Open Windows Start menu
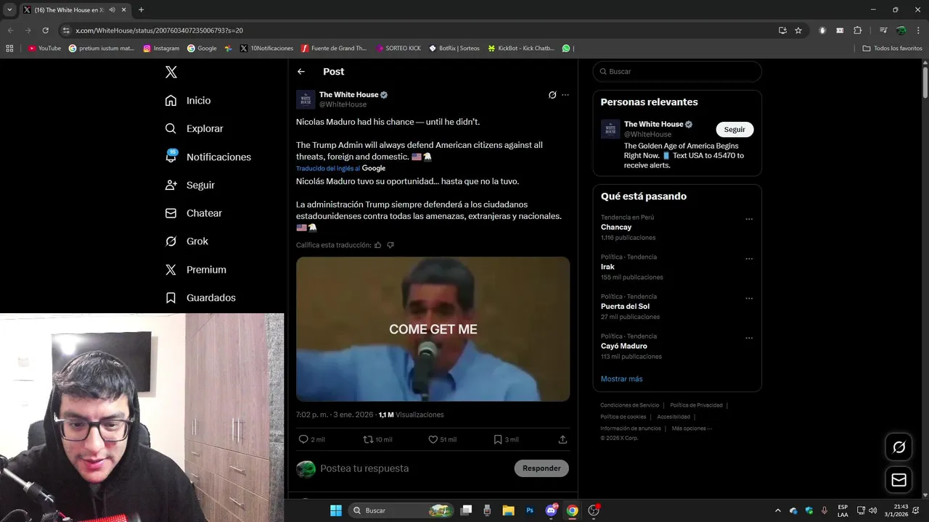Image resolution: width=929 pixels, height=522 pixels. pos(336,510)
